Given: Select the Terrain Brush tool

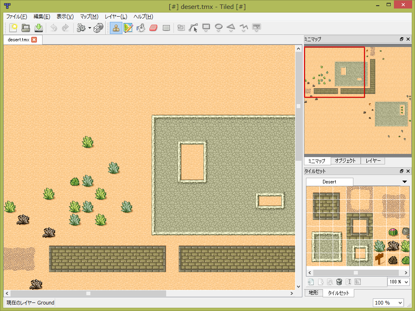Looking at the screenshot, I should (128, 28).
